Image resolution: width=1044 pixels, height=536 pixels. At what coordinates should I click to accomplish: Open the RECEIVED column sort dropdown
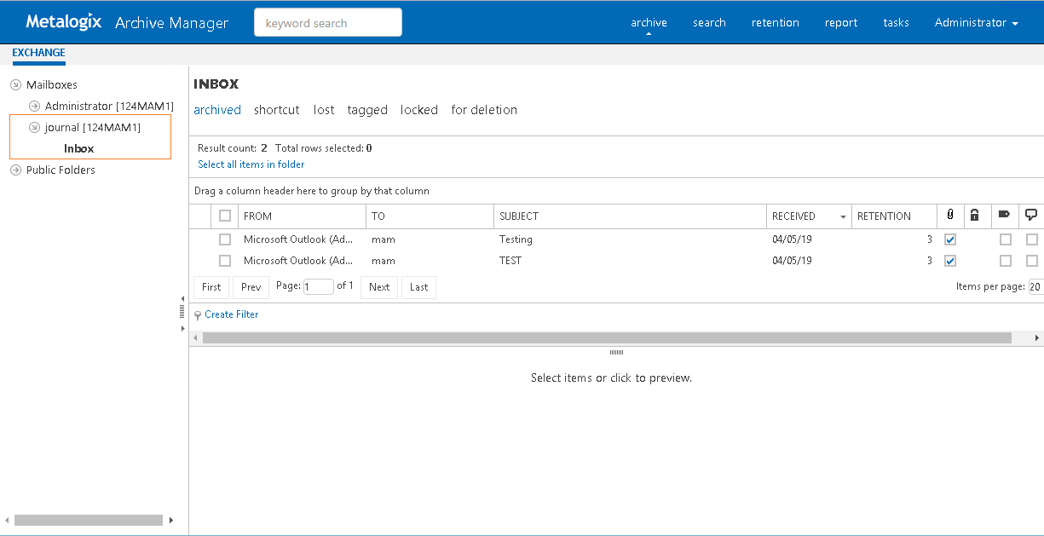pos(842,216)
